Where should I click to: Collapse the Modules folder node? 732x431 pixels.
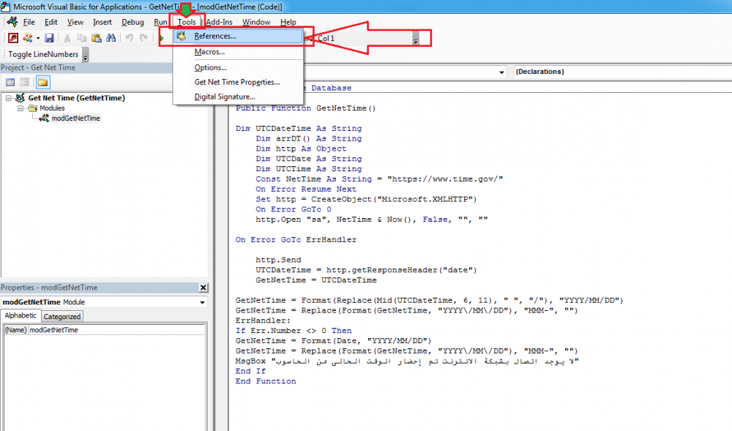tap(20, 108)
